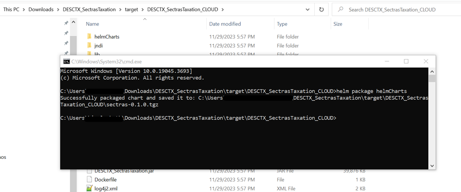
Task: Open the helmCharts folder icon
Action: tap(89, 37)
